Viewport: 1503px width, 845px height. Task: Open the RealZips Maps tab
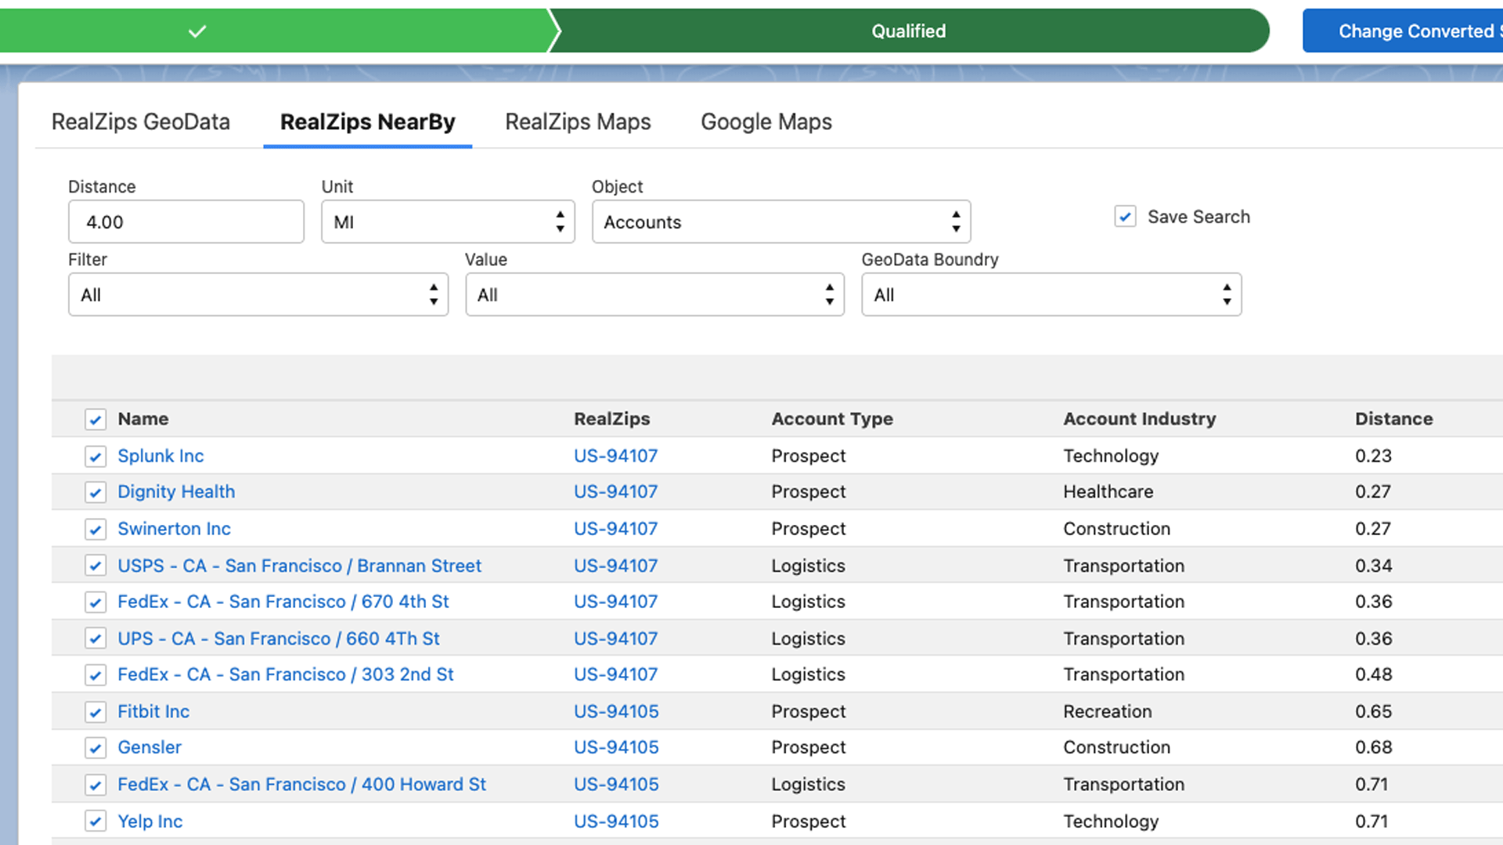point(578,122)
